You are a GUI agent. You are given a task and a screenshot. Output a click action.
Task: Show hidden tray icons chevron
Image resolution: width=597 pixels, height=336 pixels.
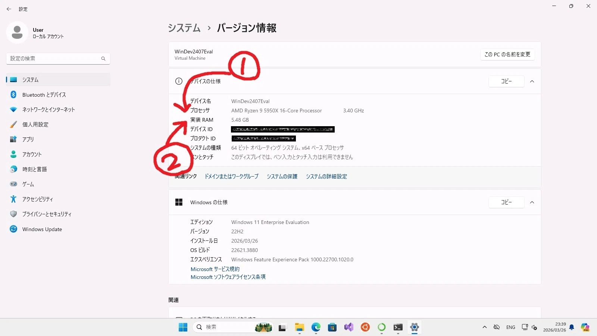click(484, 327)
